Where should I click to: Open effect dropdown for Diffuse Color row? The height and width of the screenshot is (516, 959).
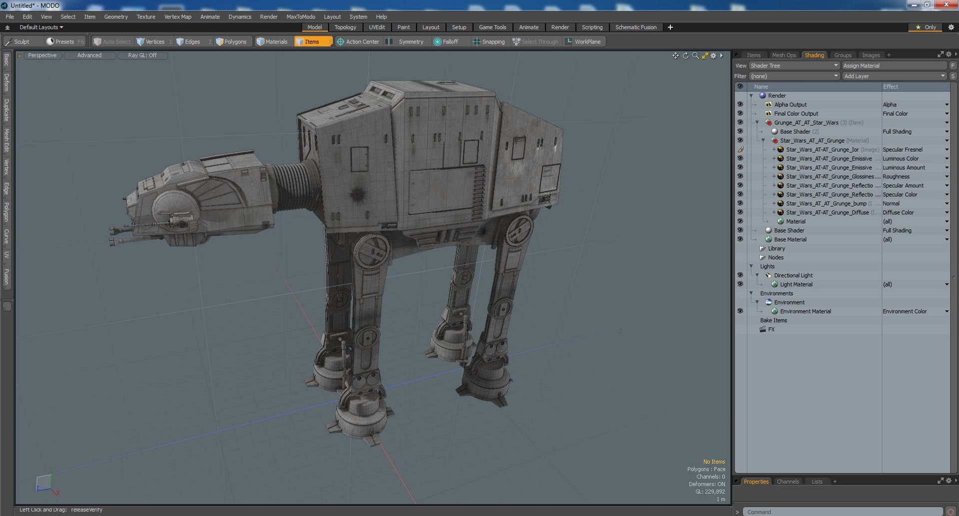coord(947,213)
